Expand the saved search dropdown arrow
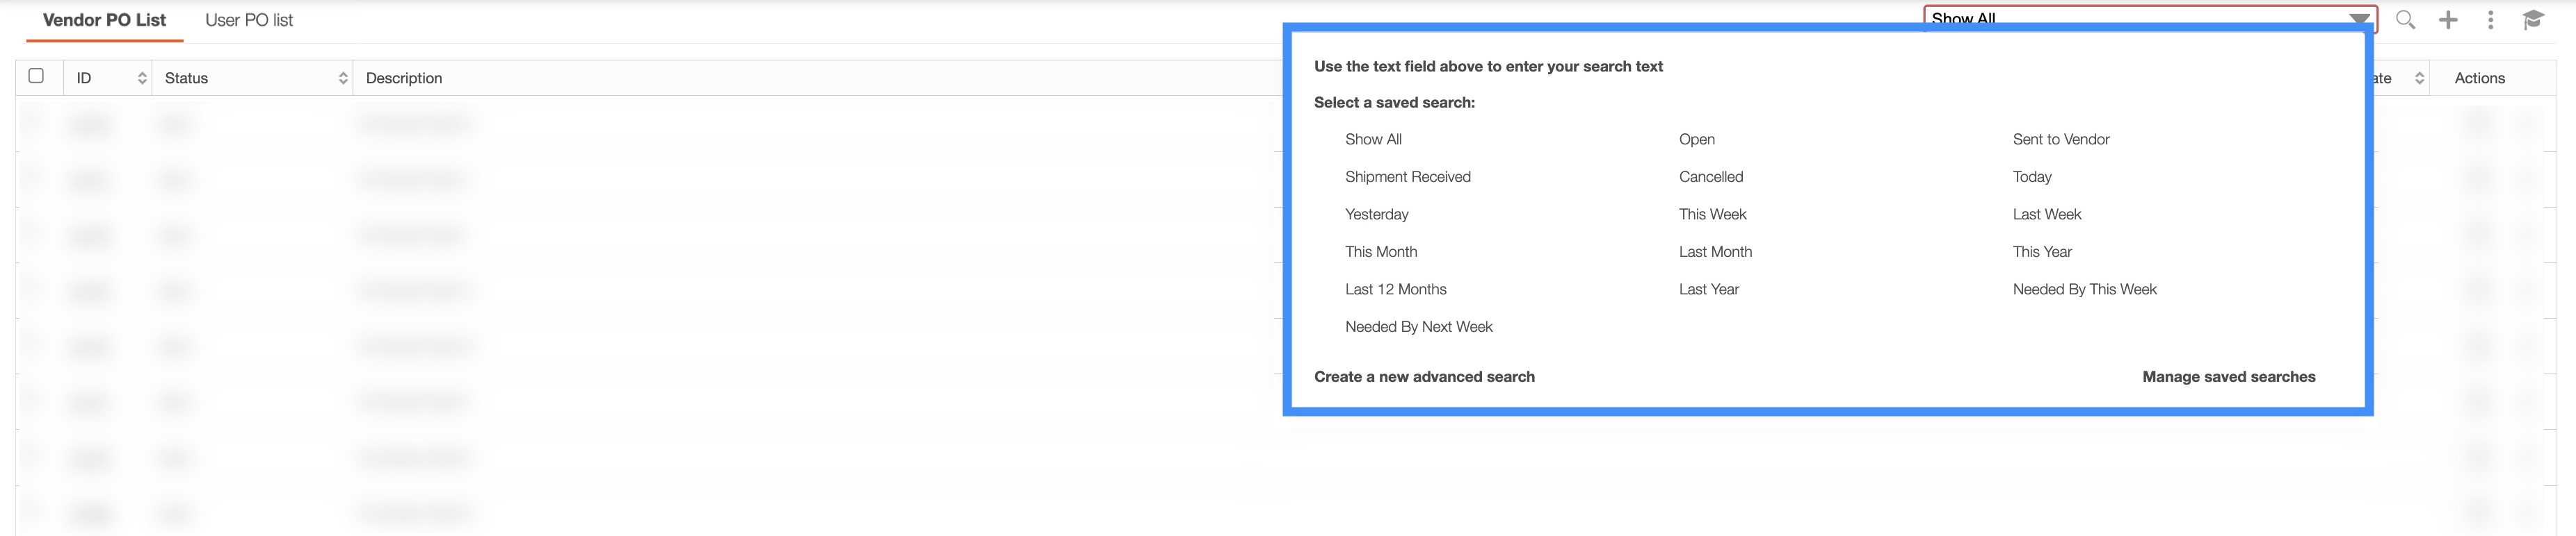 click(2359, 19)
